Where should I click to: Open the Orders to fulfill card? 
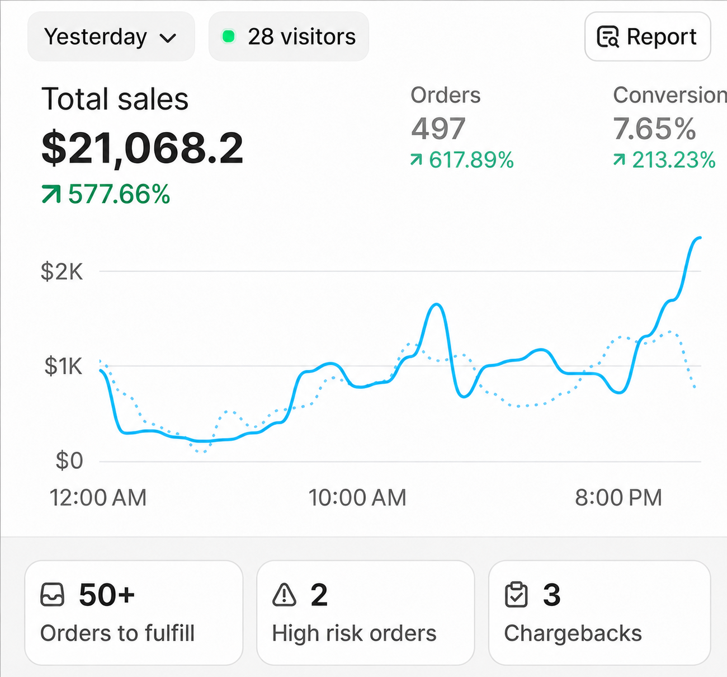click(x=134, y=613)
